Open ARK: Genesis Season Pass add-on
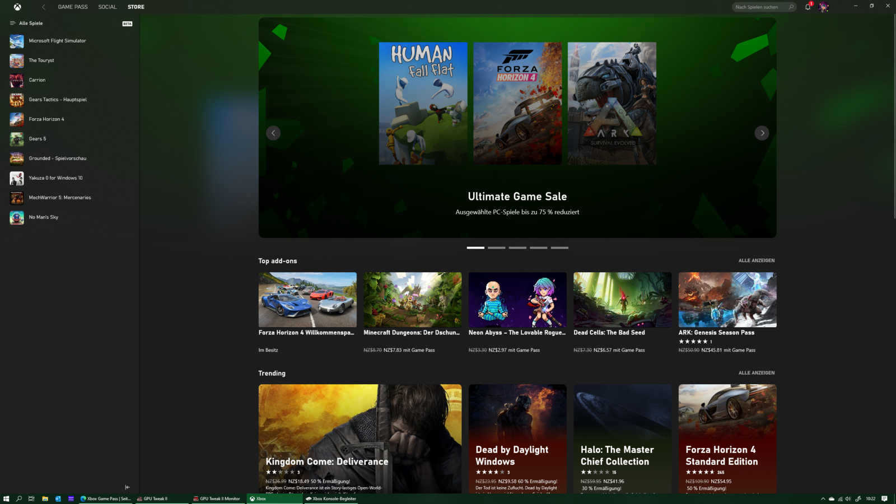This screenshot has width=896, height=504. (x=727, y=312)
